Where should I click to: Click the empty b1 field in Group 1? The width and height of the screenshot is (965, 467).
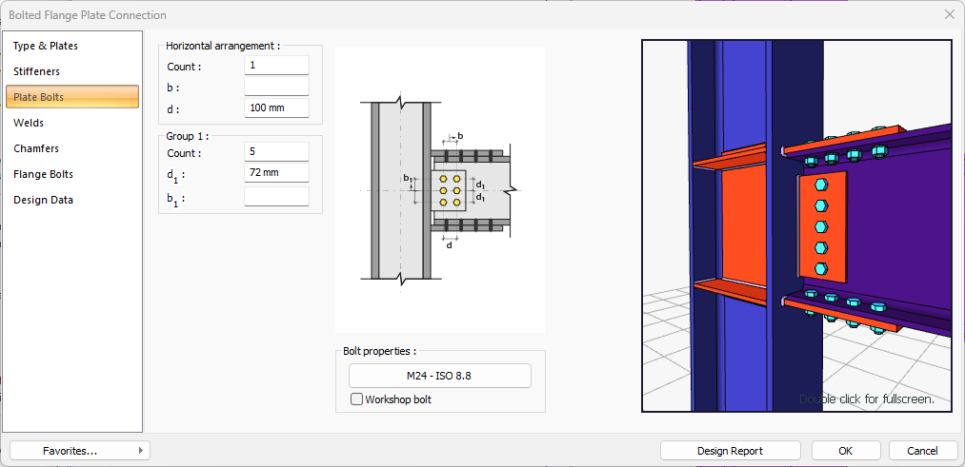[276, 197]
